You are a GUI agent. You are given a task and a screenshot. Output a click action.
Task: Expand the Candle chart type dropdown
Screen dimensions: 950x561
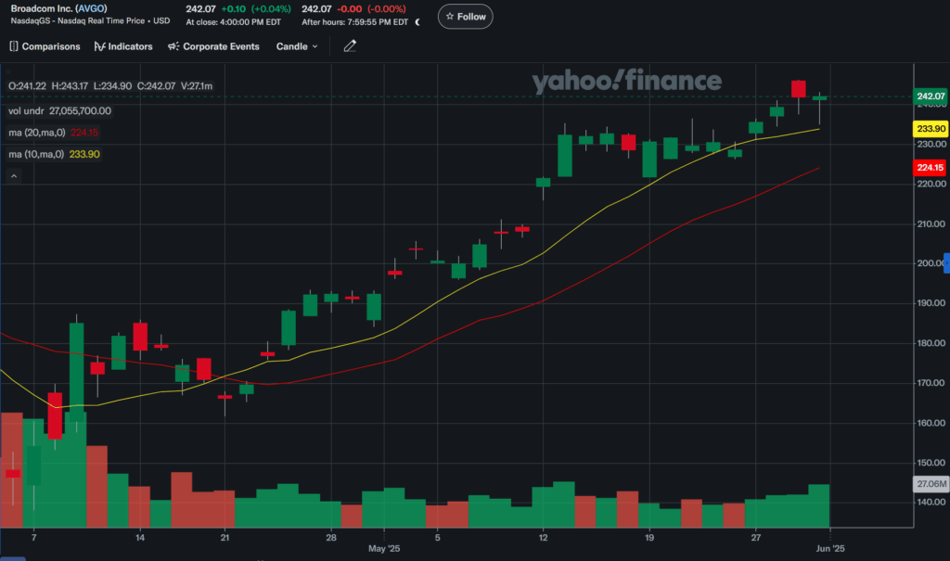click(297, 46)
